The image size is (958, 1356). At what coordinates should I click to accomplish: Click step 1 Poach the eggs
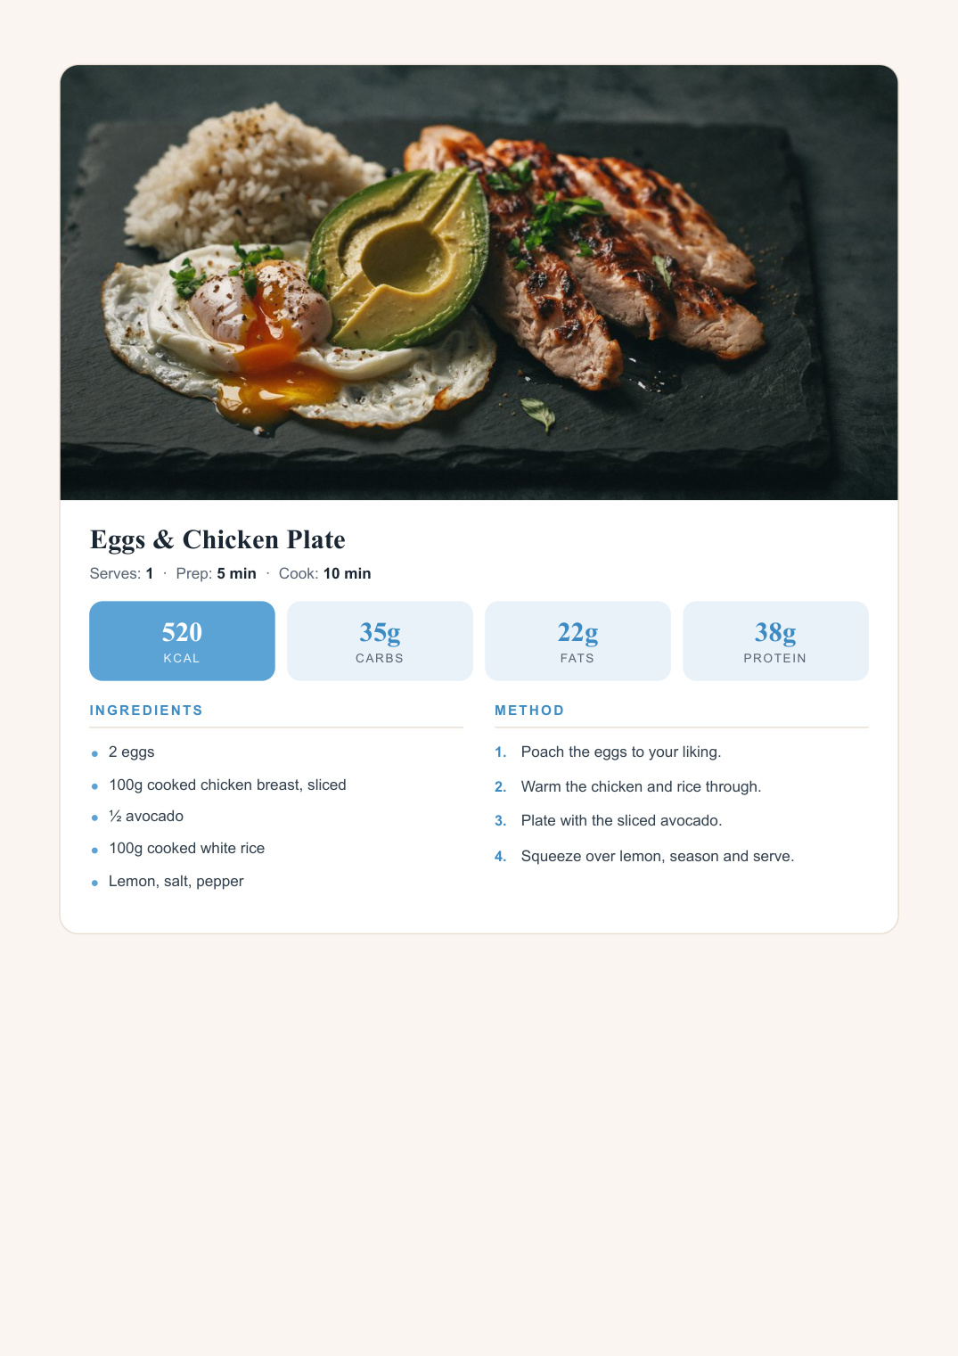click(620, 752)
